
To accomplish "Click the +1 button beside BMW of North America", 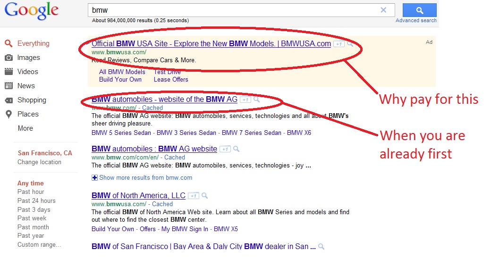I will coord(194,196).
